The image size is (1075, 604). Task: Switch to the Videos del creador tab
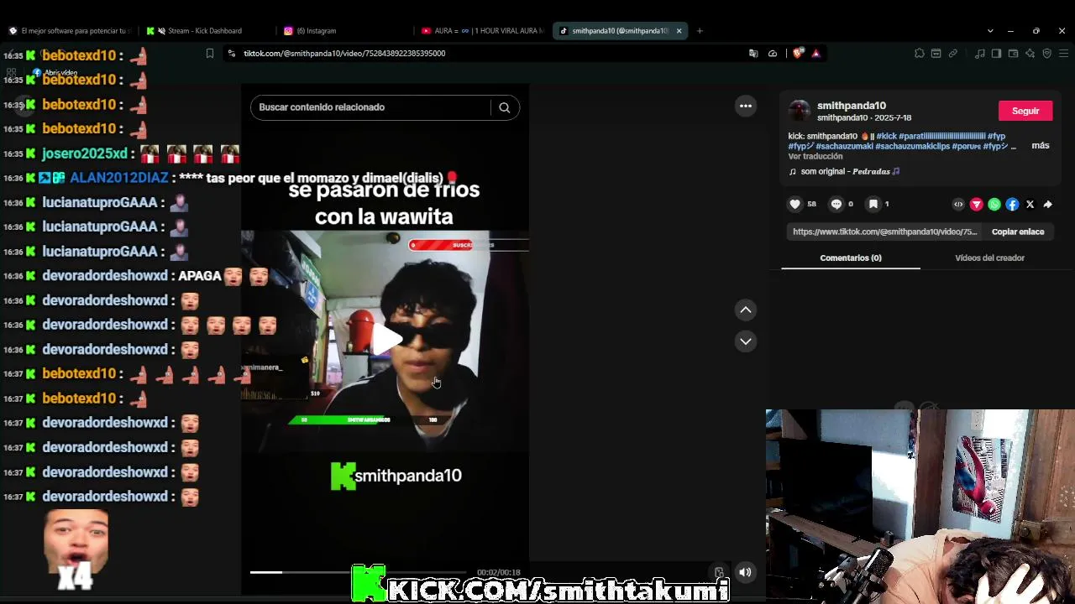point(989,258)
